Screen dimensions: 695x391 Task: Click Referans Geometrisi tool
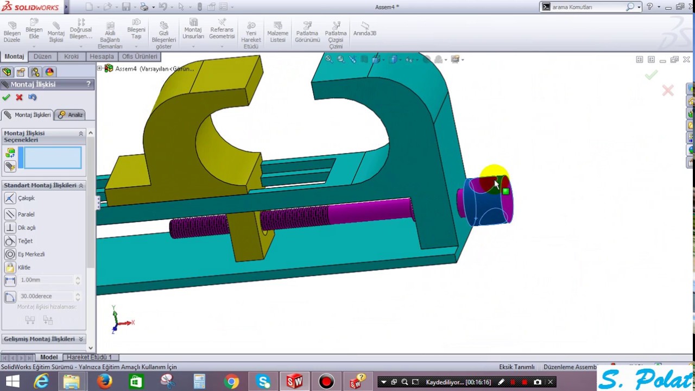point(222,29)
